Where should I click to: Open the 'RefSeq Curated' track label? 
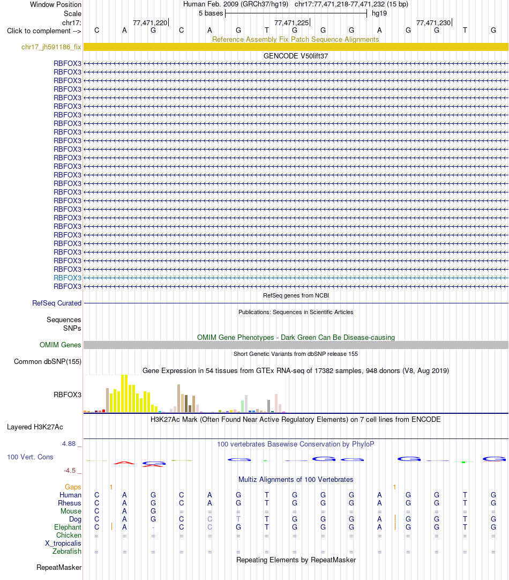(x=57, y=303)
